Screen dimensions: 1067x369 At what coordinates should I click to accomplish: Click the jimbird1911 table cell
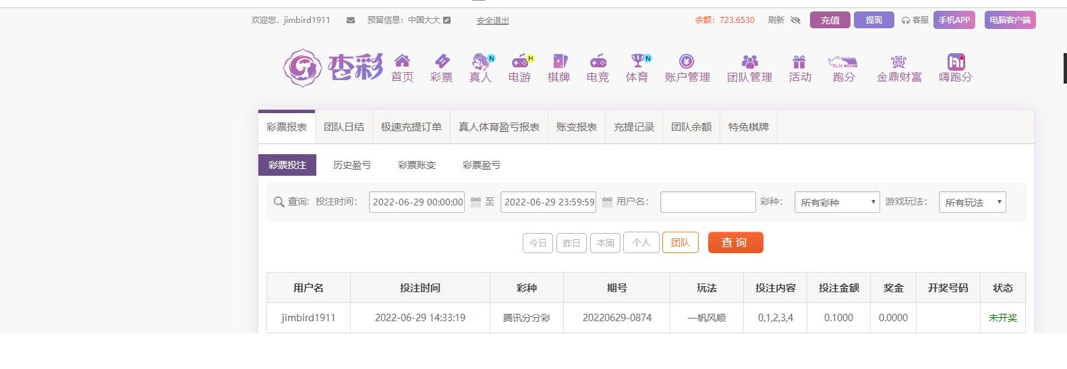coord(308,318)
